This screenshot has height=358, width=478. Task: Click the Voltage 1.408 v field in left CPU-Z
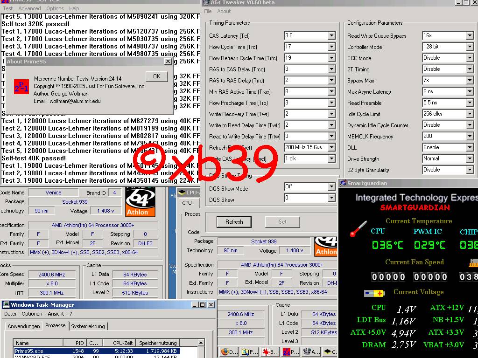coord(105,211)
